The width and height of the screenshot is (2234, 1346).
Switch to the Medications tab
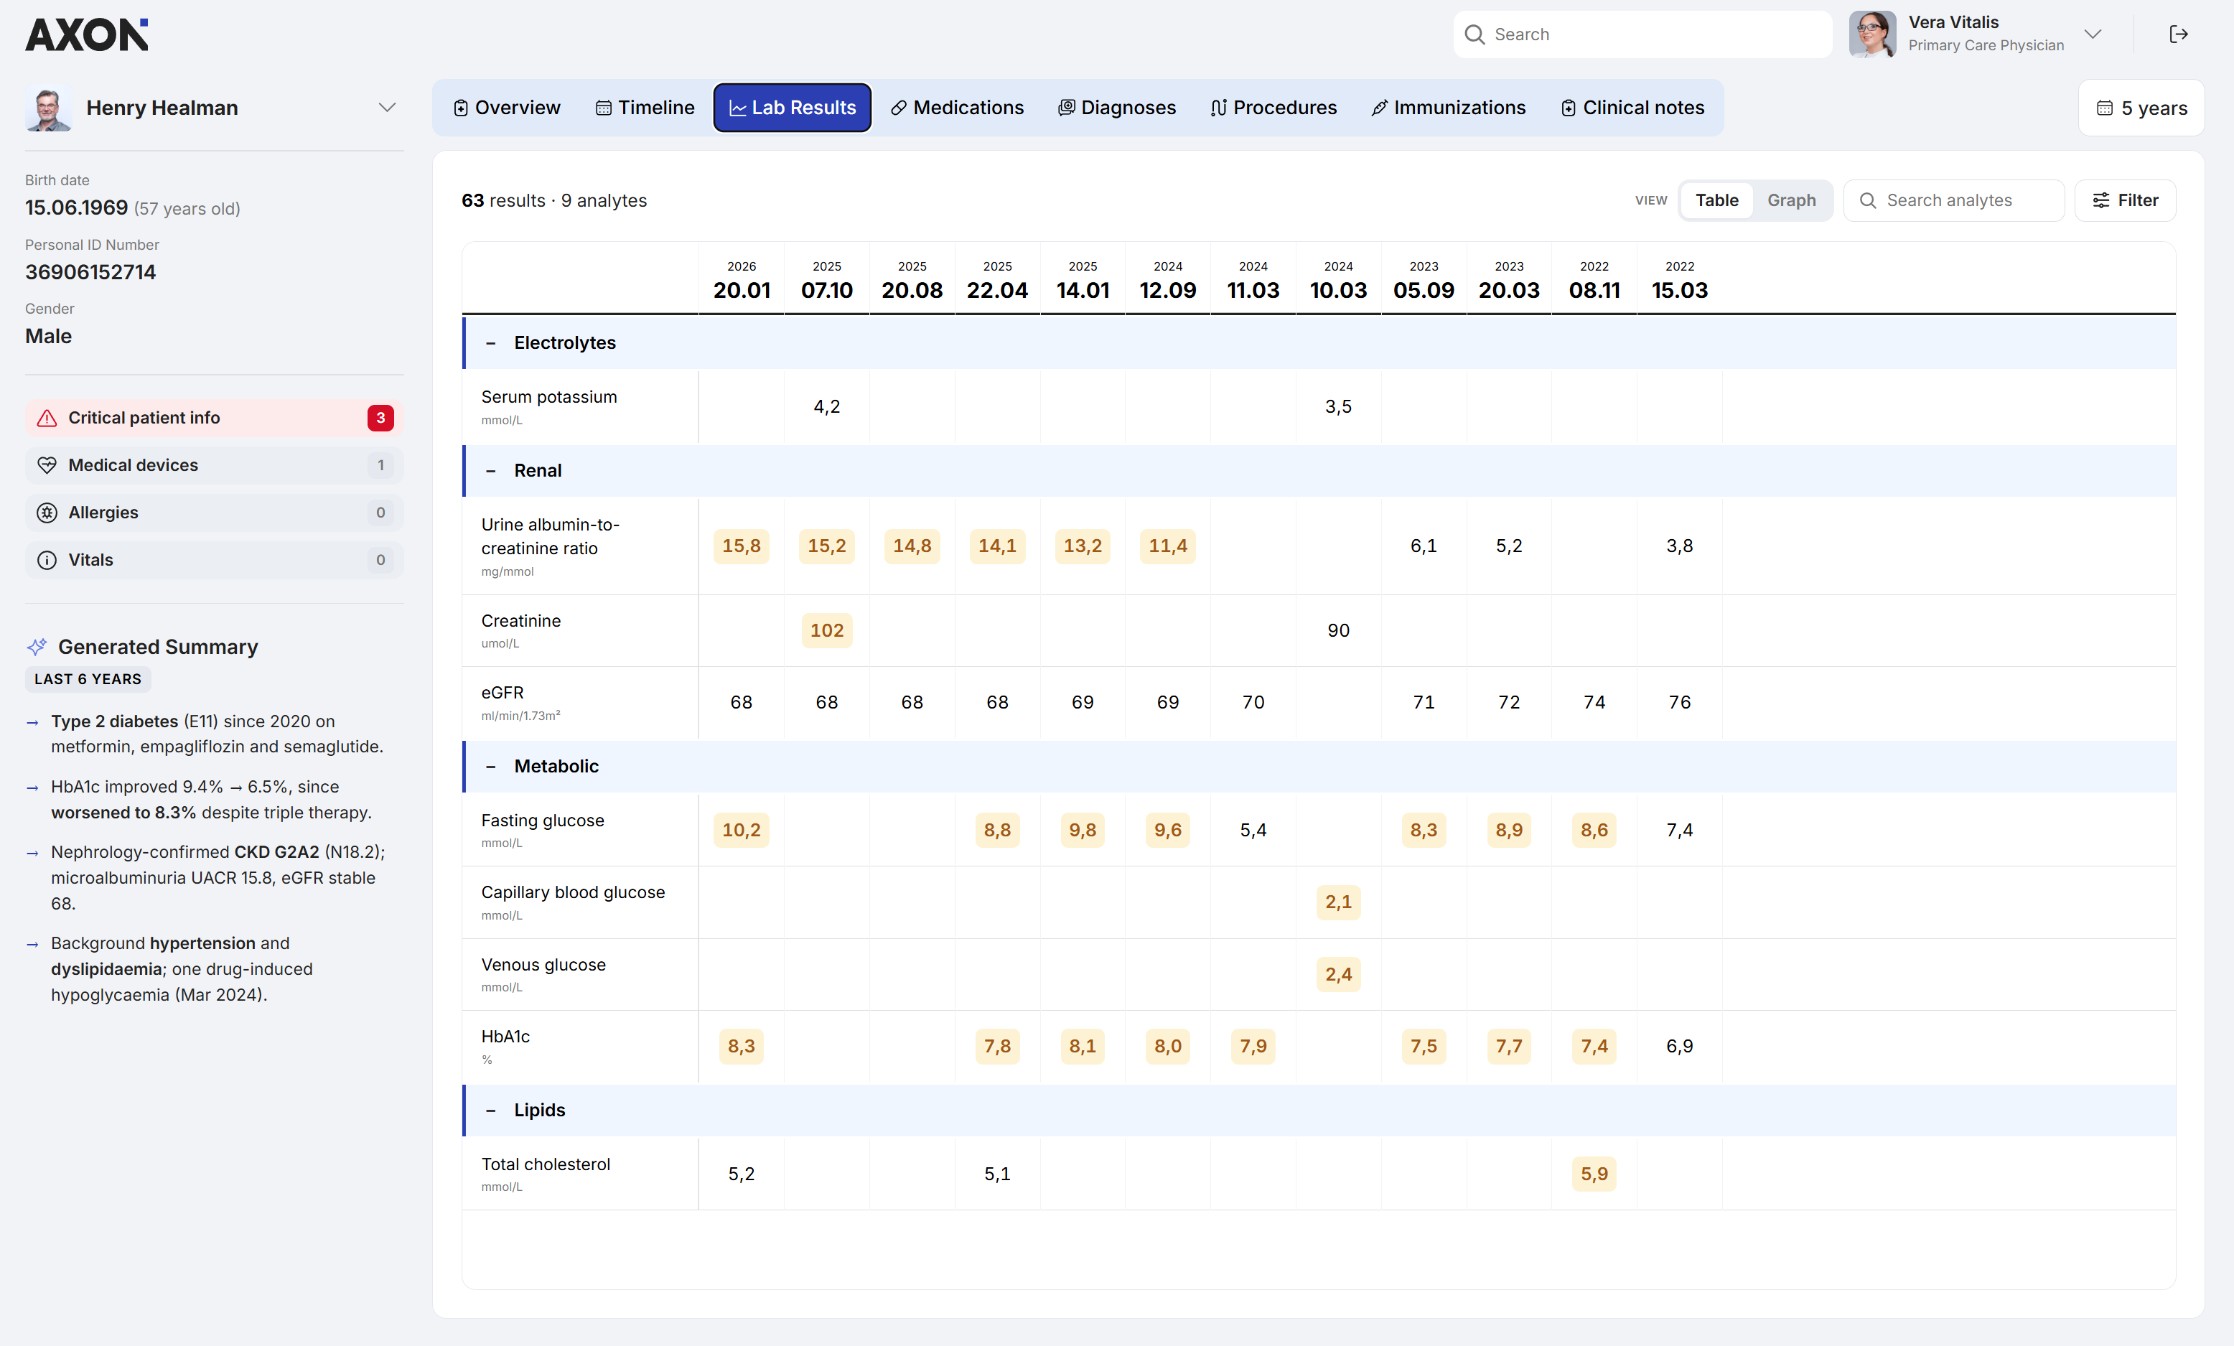(x=958, y=108)
